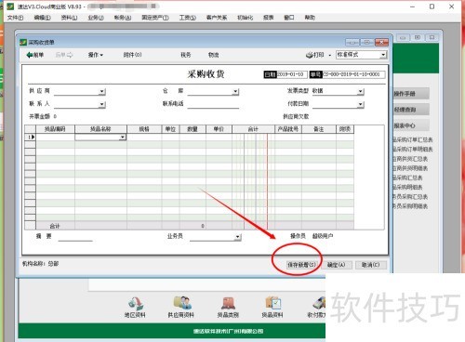The height and width of the screenshot is (342, 465).
Task: Open the 付款日期 dropdown
Action: pyautogui.click(x=360, y=104)
